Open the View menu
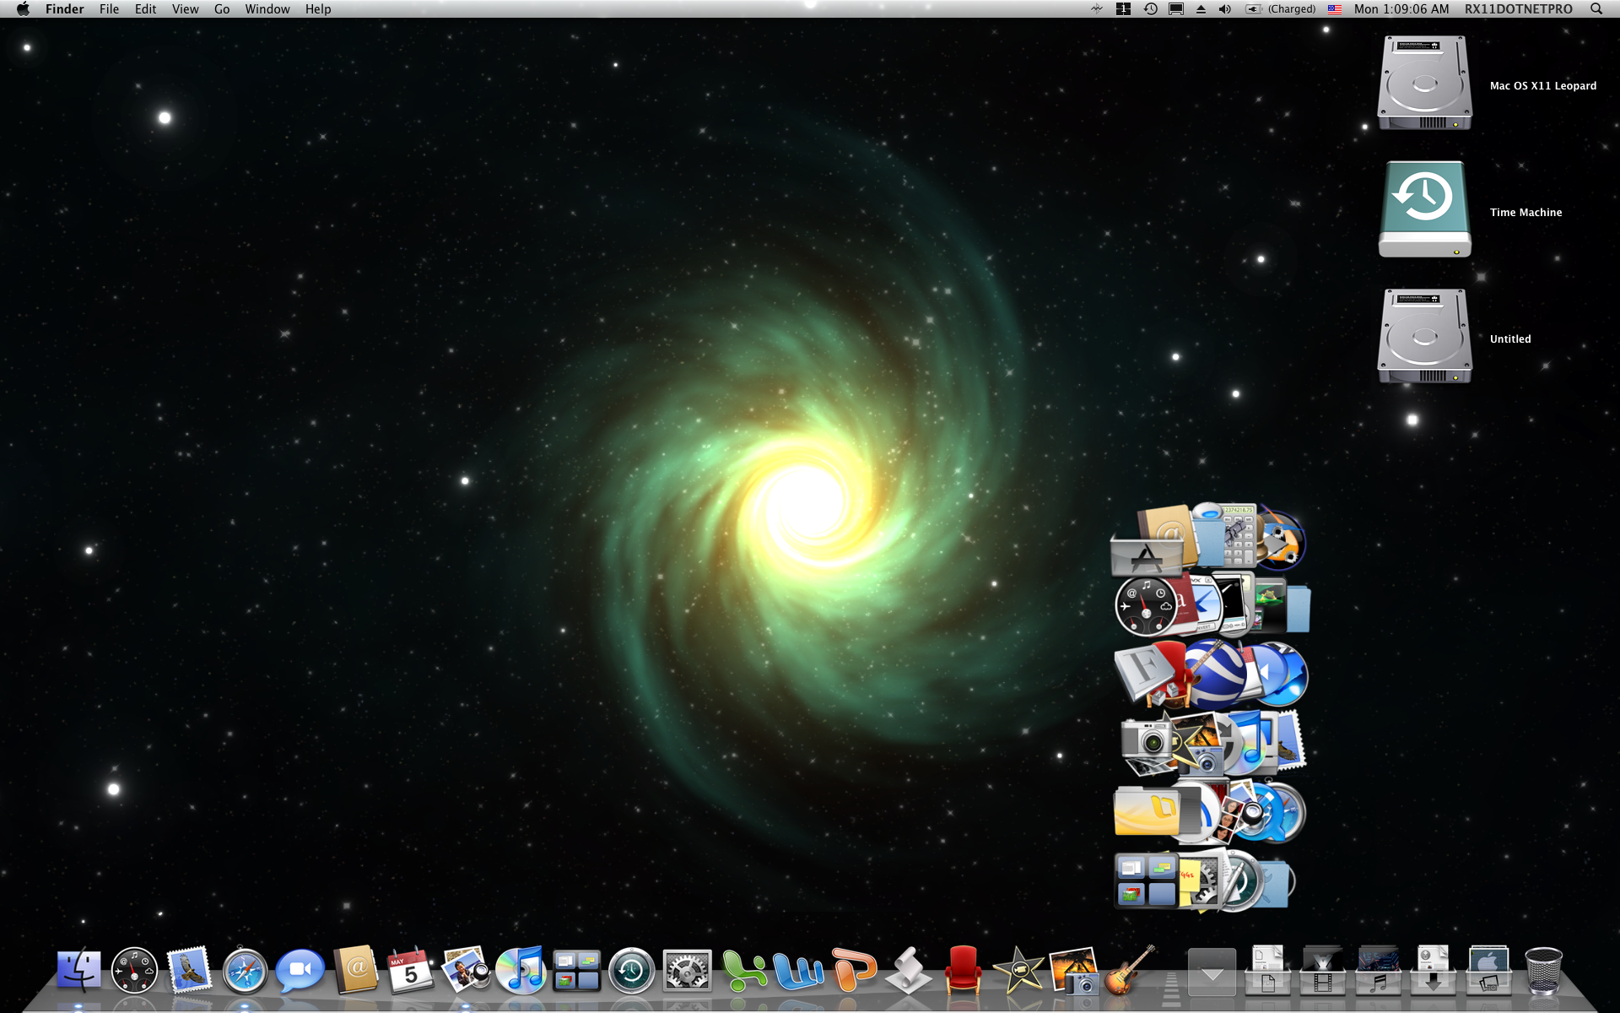The height and width of the screenshot is (1013, 1620). point(185,9)
